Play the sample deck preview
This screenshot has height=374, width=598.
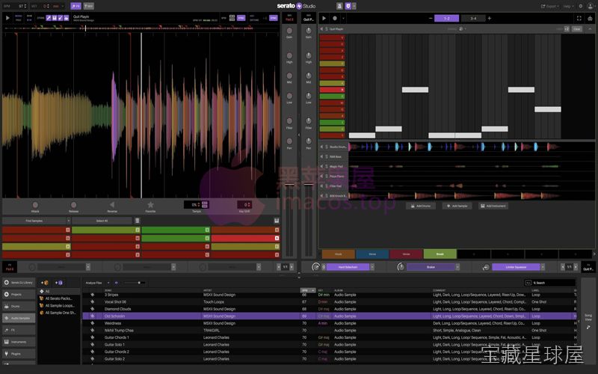pyautogui.click(x=7, y=17)
